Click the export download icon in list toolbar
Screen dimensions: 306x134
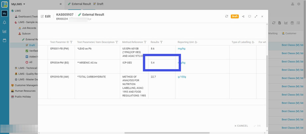point(280,23)
